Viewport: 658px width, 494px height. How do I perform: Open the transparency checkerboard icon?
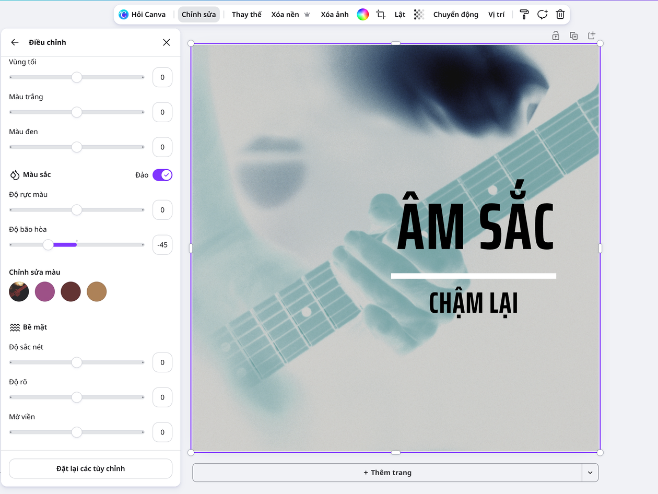[x=419, y=15]
